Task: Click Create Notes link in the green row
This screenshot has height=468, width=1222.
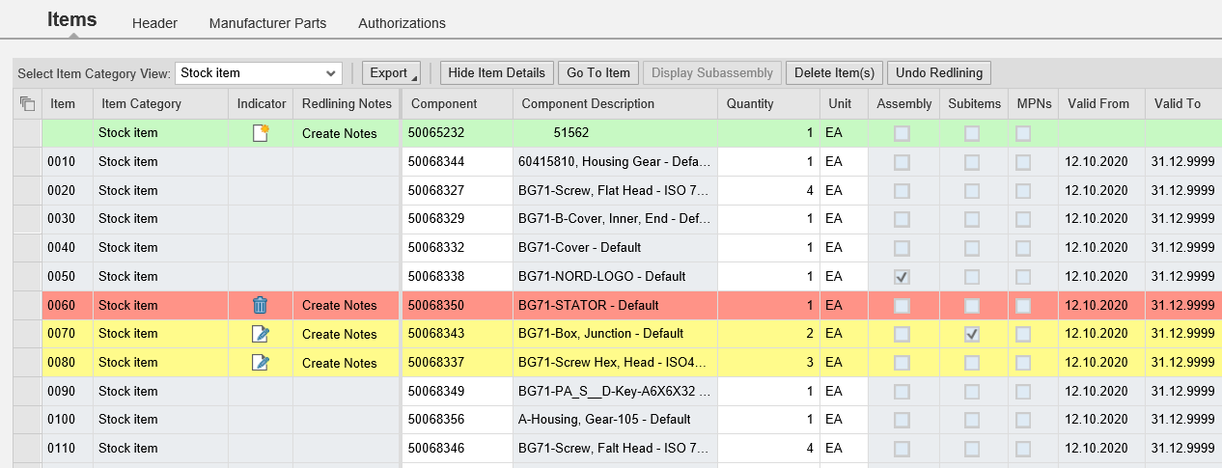Action: [340, 133]
